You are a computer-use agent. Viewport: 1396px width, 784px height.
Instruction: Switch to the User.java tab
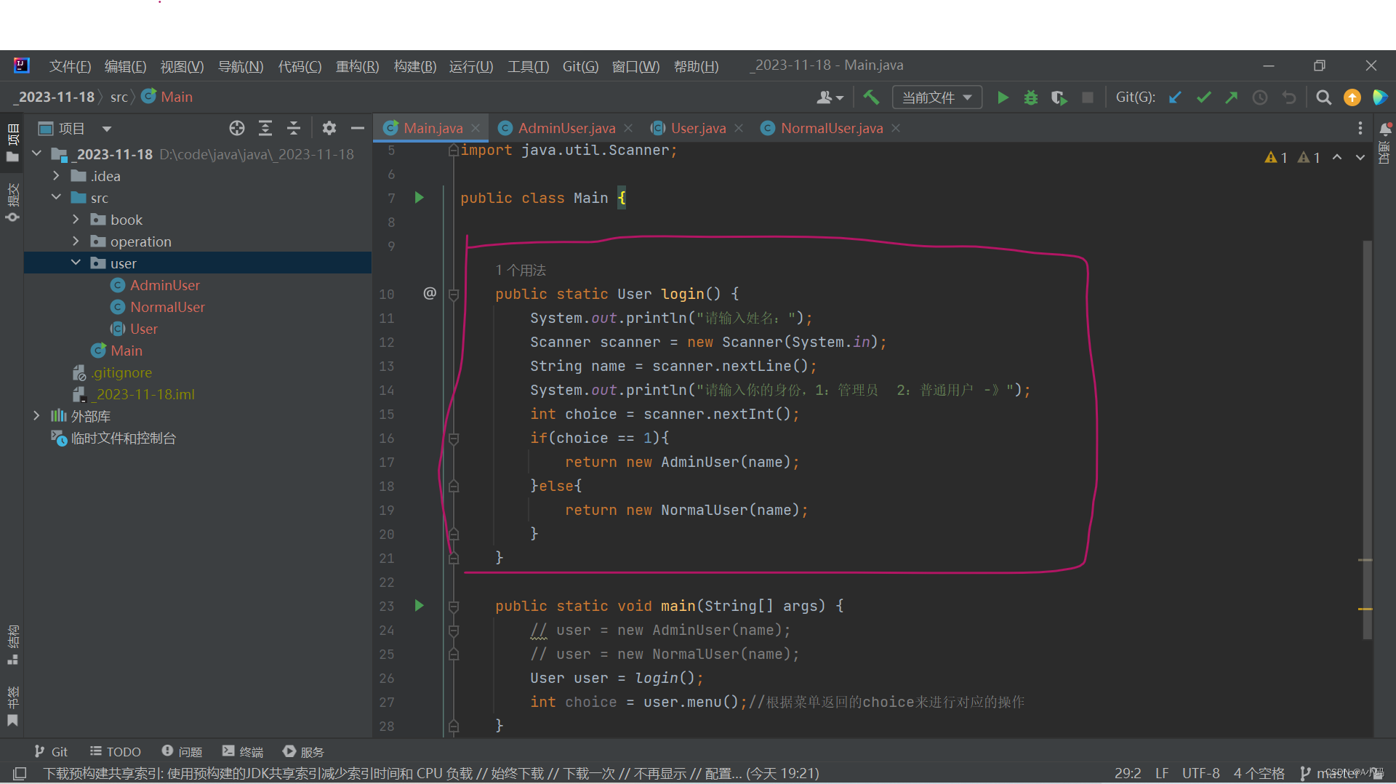point(698,128)
